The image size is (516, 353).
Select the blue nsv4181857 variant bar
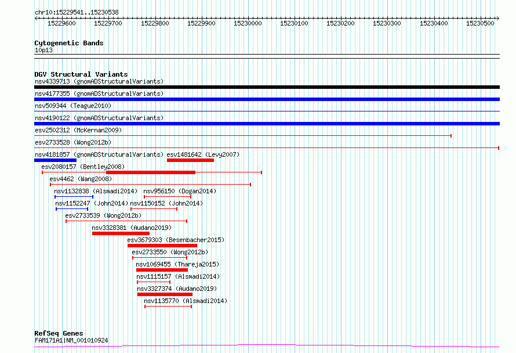pyautogui.click(x=55, y=160)
